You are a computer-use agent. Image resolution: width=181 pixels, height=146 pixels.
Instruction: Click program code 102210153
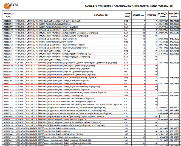7,89
